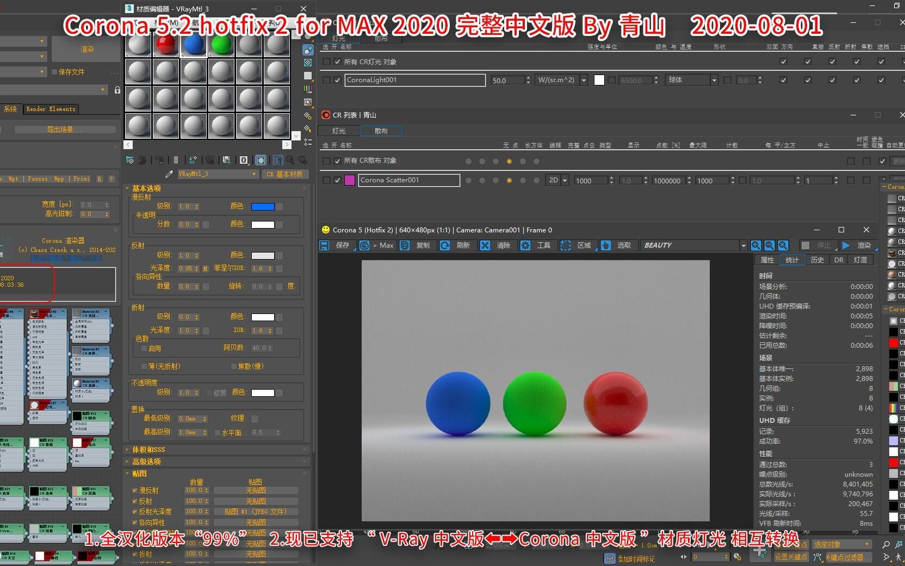Image resolution: width=905 pixels, height=566 pixels.
Task: Open the History tab in Corona VFB
Action: pos(817,260)
